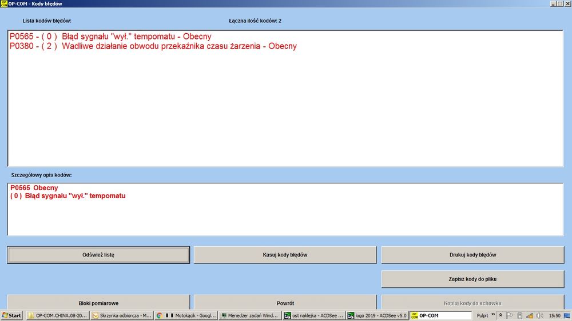The height and width of the screenshot is (321, 572).
Task: Click the OP-COM title bar icon
Action: tap(4, 3)
